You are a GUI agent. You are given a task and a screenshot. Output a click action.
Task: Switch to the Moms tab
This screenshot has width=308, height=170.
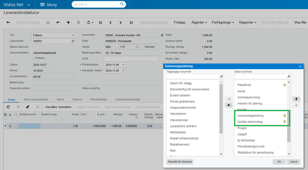[x=60, y=100]
